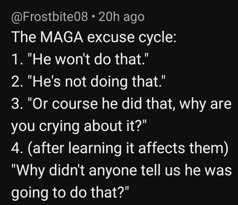Click line 1, 'He won't do that.'
The height and width of the screenshot is (205, 238).
[88, 59]
